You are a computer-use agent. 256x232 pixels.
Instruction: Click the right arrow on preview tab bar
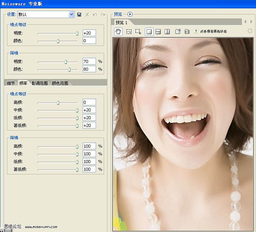[x=251, y=22]
